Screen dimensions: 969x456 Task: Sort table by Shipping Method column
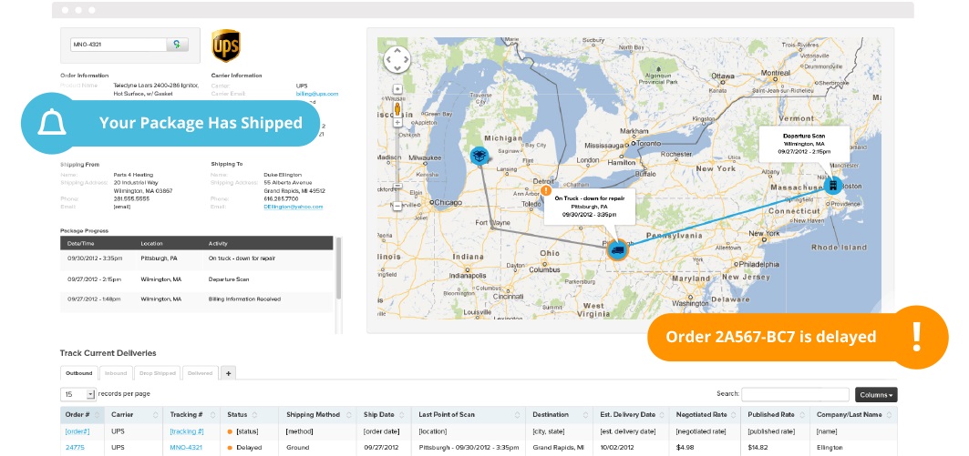coord(317,415)
